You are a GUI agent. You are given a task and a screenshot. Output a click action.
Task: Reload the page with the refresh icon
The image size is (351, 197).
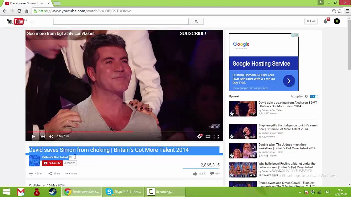point(19,11)
